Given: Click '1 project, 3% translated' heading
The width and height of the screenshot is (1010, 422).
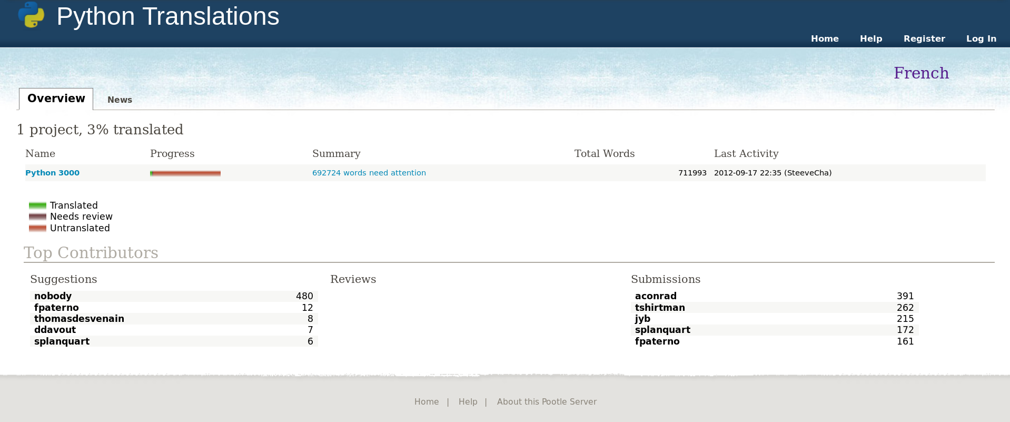Looking at the screenshot, I should [100, 130].
